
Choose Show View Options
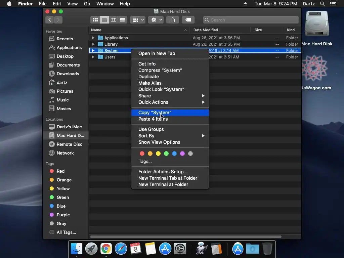pyautogui.click(x=170, y=142)
